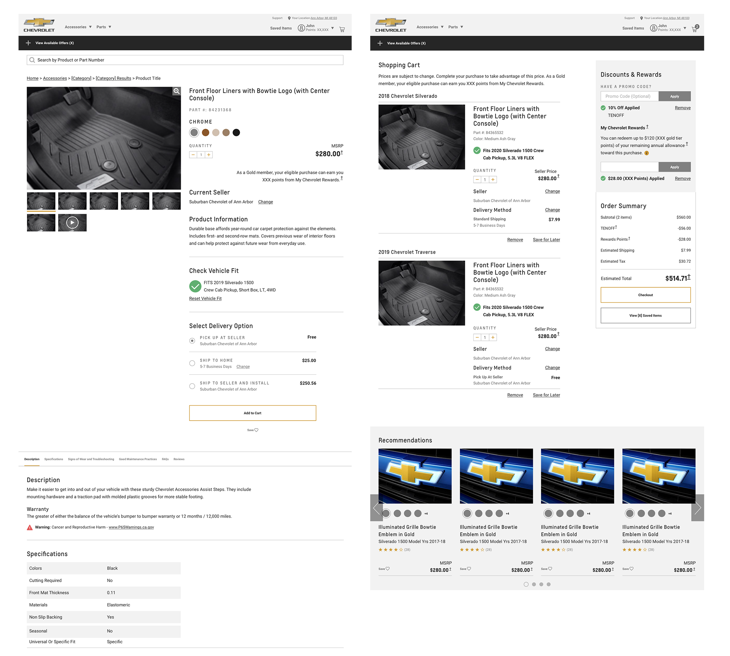The image size is (730, 656).
Task: Increase quantity for 2018 Silverado cart item
Action: [x=493, y=180]
